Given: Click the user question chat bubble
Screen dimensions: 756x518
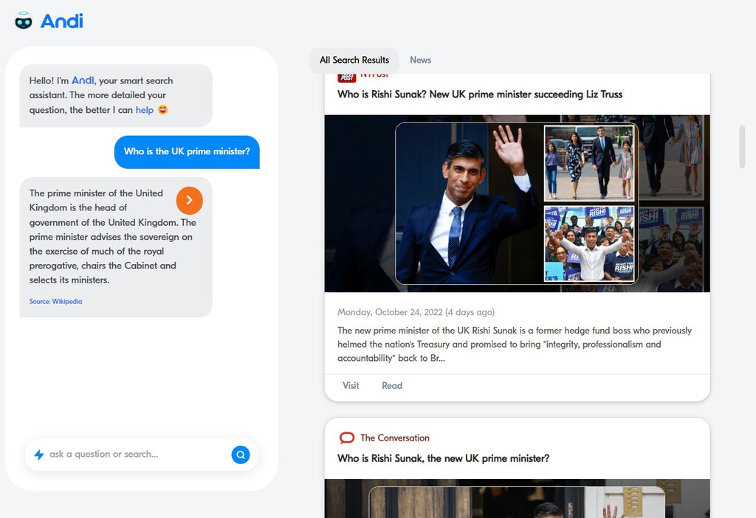Looking at the screenshot, I should pos(187,152).
